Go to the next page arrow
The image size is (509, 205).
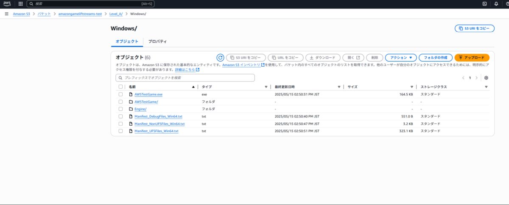pos(476,78)
